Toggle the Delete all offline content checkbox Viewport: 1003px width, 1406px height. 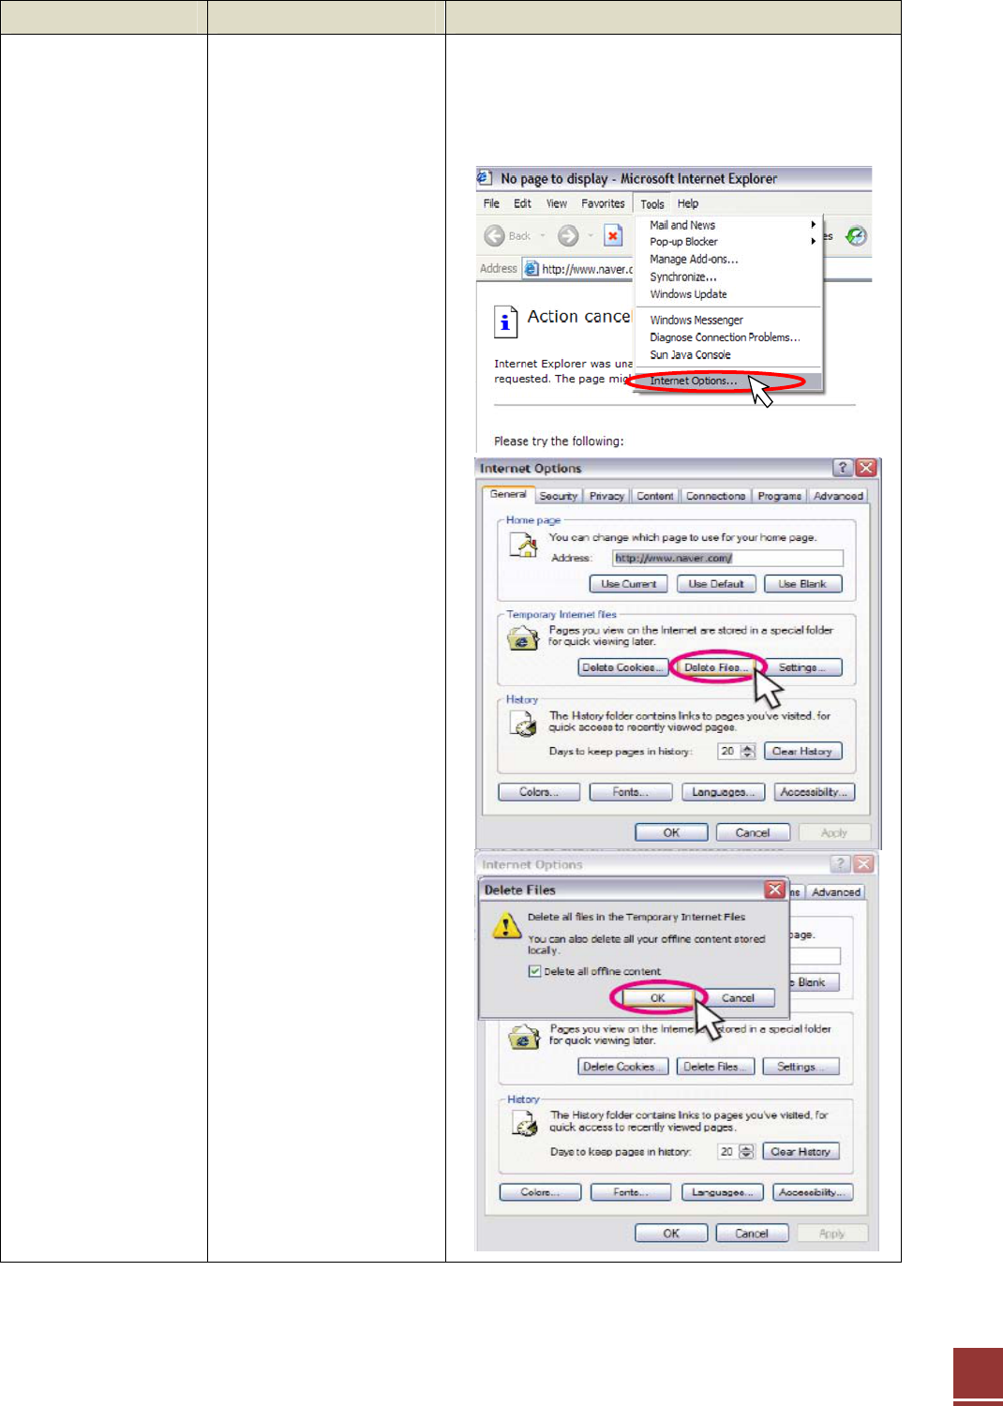click(x=534, y=971)
